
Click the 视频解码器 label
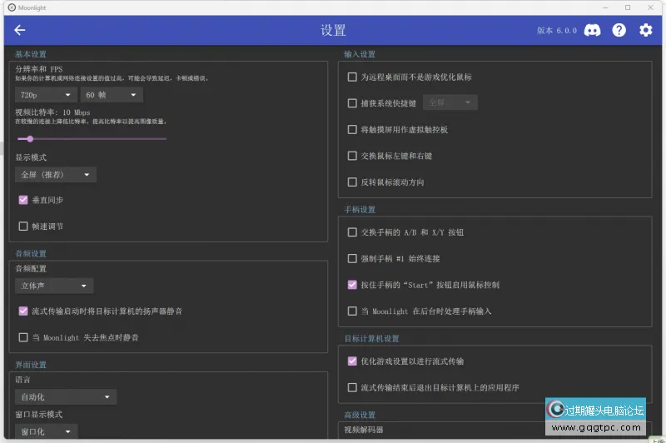pyautogui.click(x=364, y=430)
